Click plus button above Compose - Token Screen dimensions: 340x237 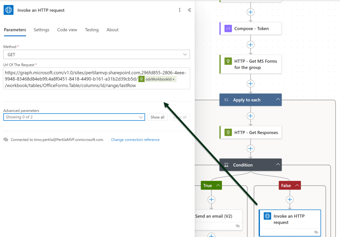coord(250,12)
